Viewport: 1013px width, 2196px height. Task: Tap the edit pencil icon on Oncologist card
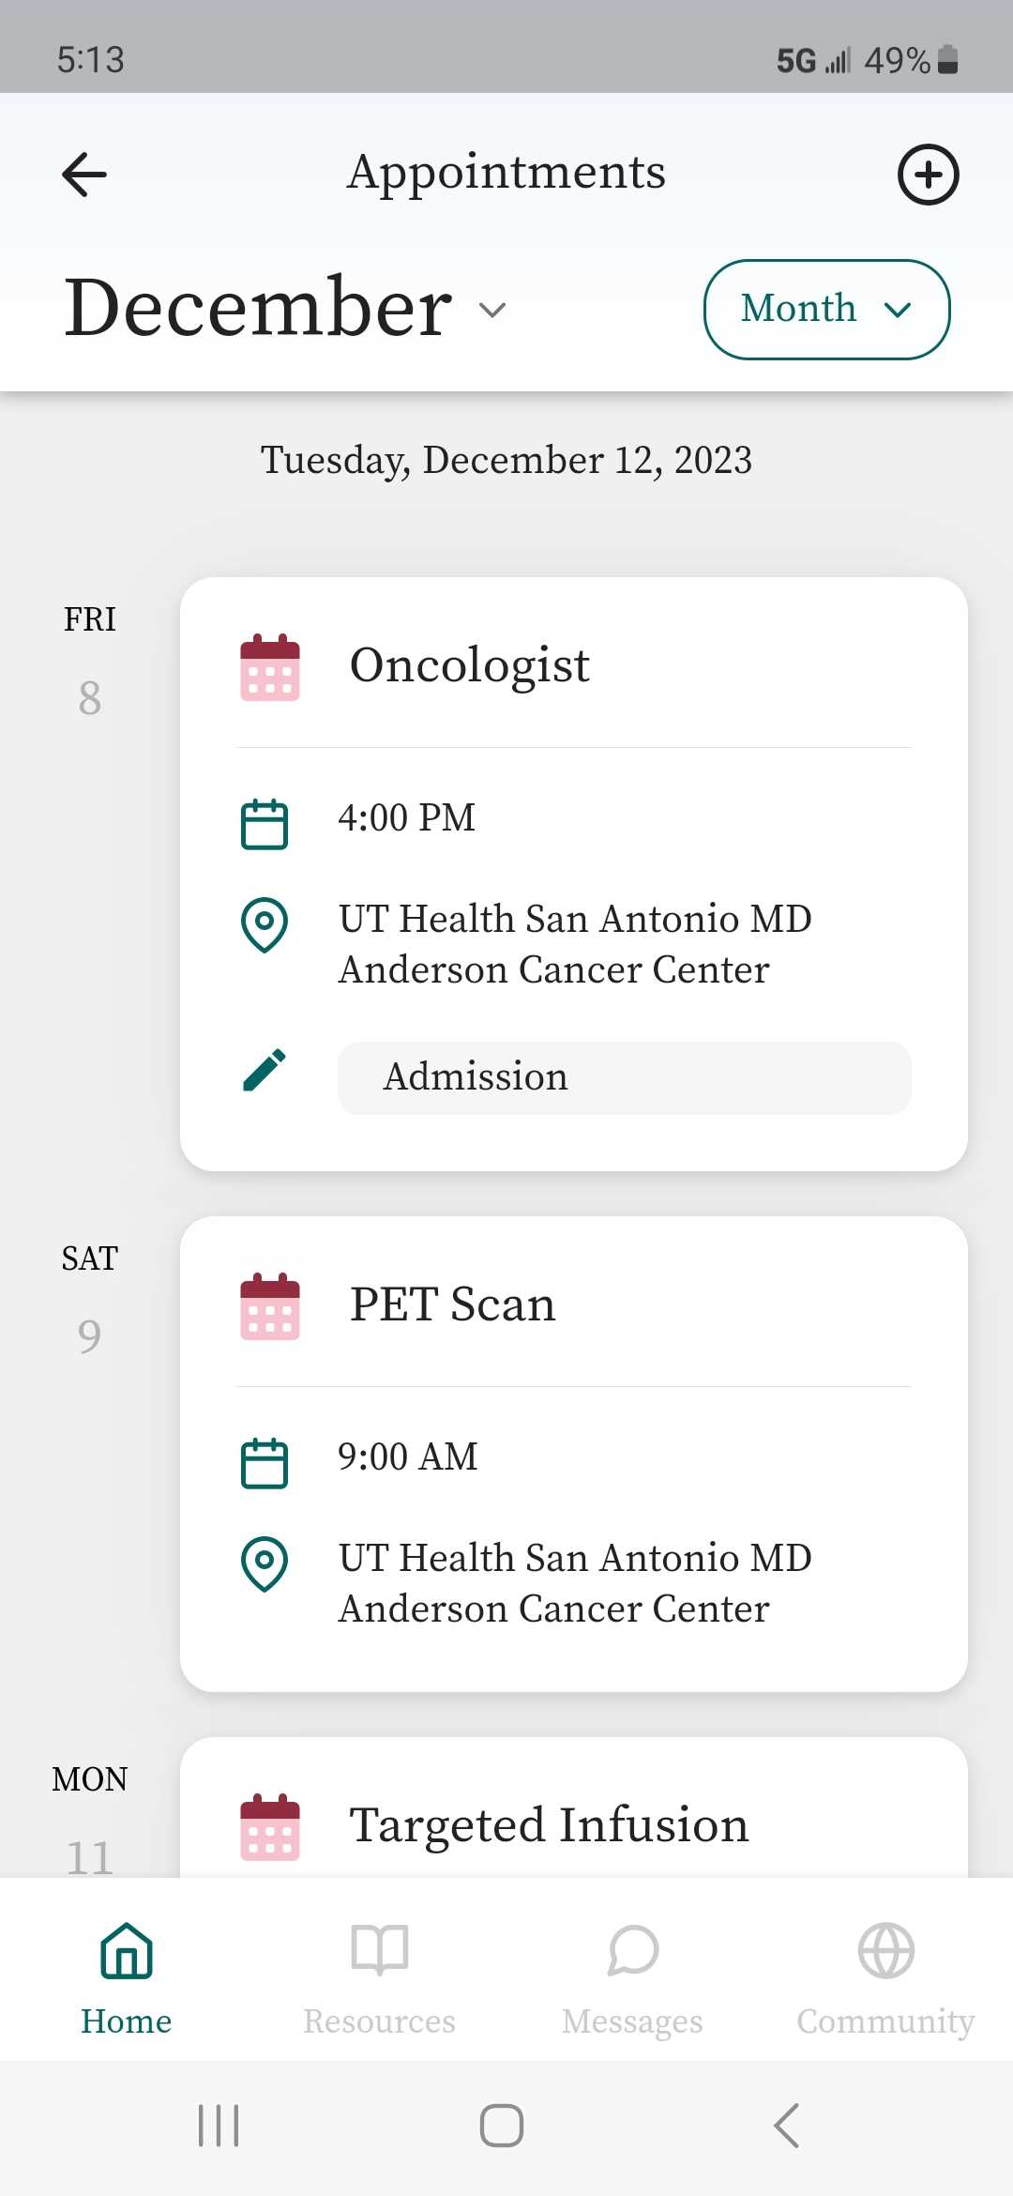click(265, 1071)
